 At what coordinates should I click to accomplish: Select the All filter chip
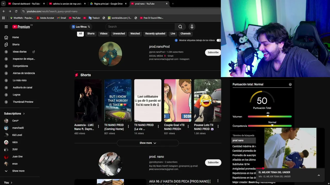click(x=80, y=34)
